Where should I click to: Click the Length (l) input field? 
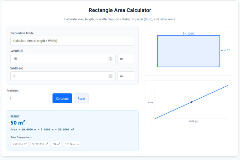coord(63,59)
